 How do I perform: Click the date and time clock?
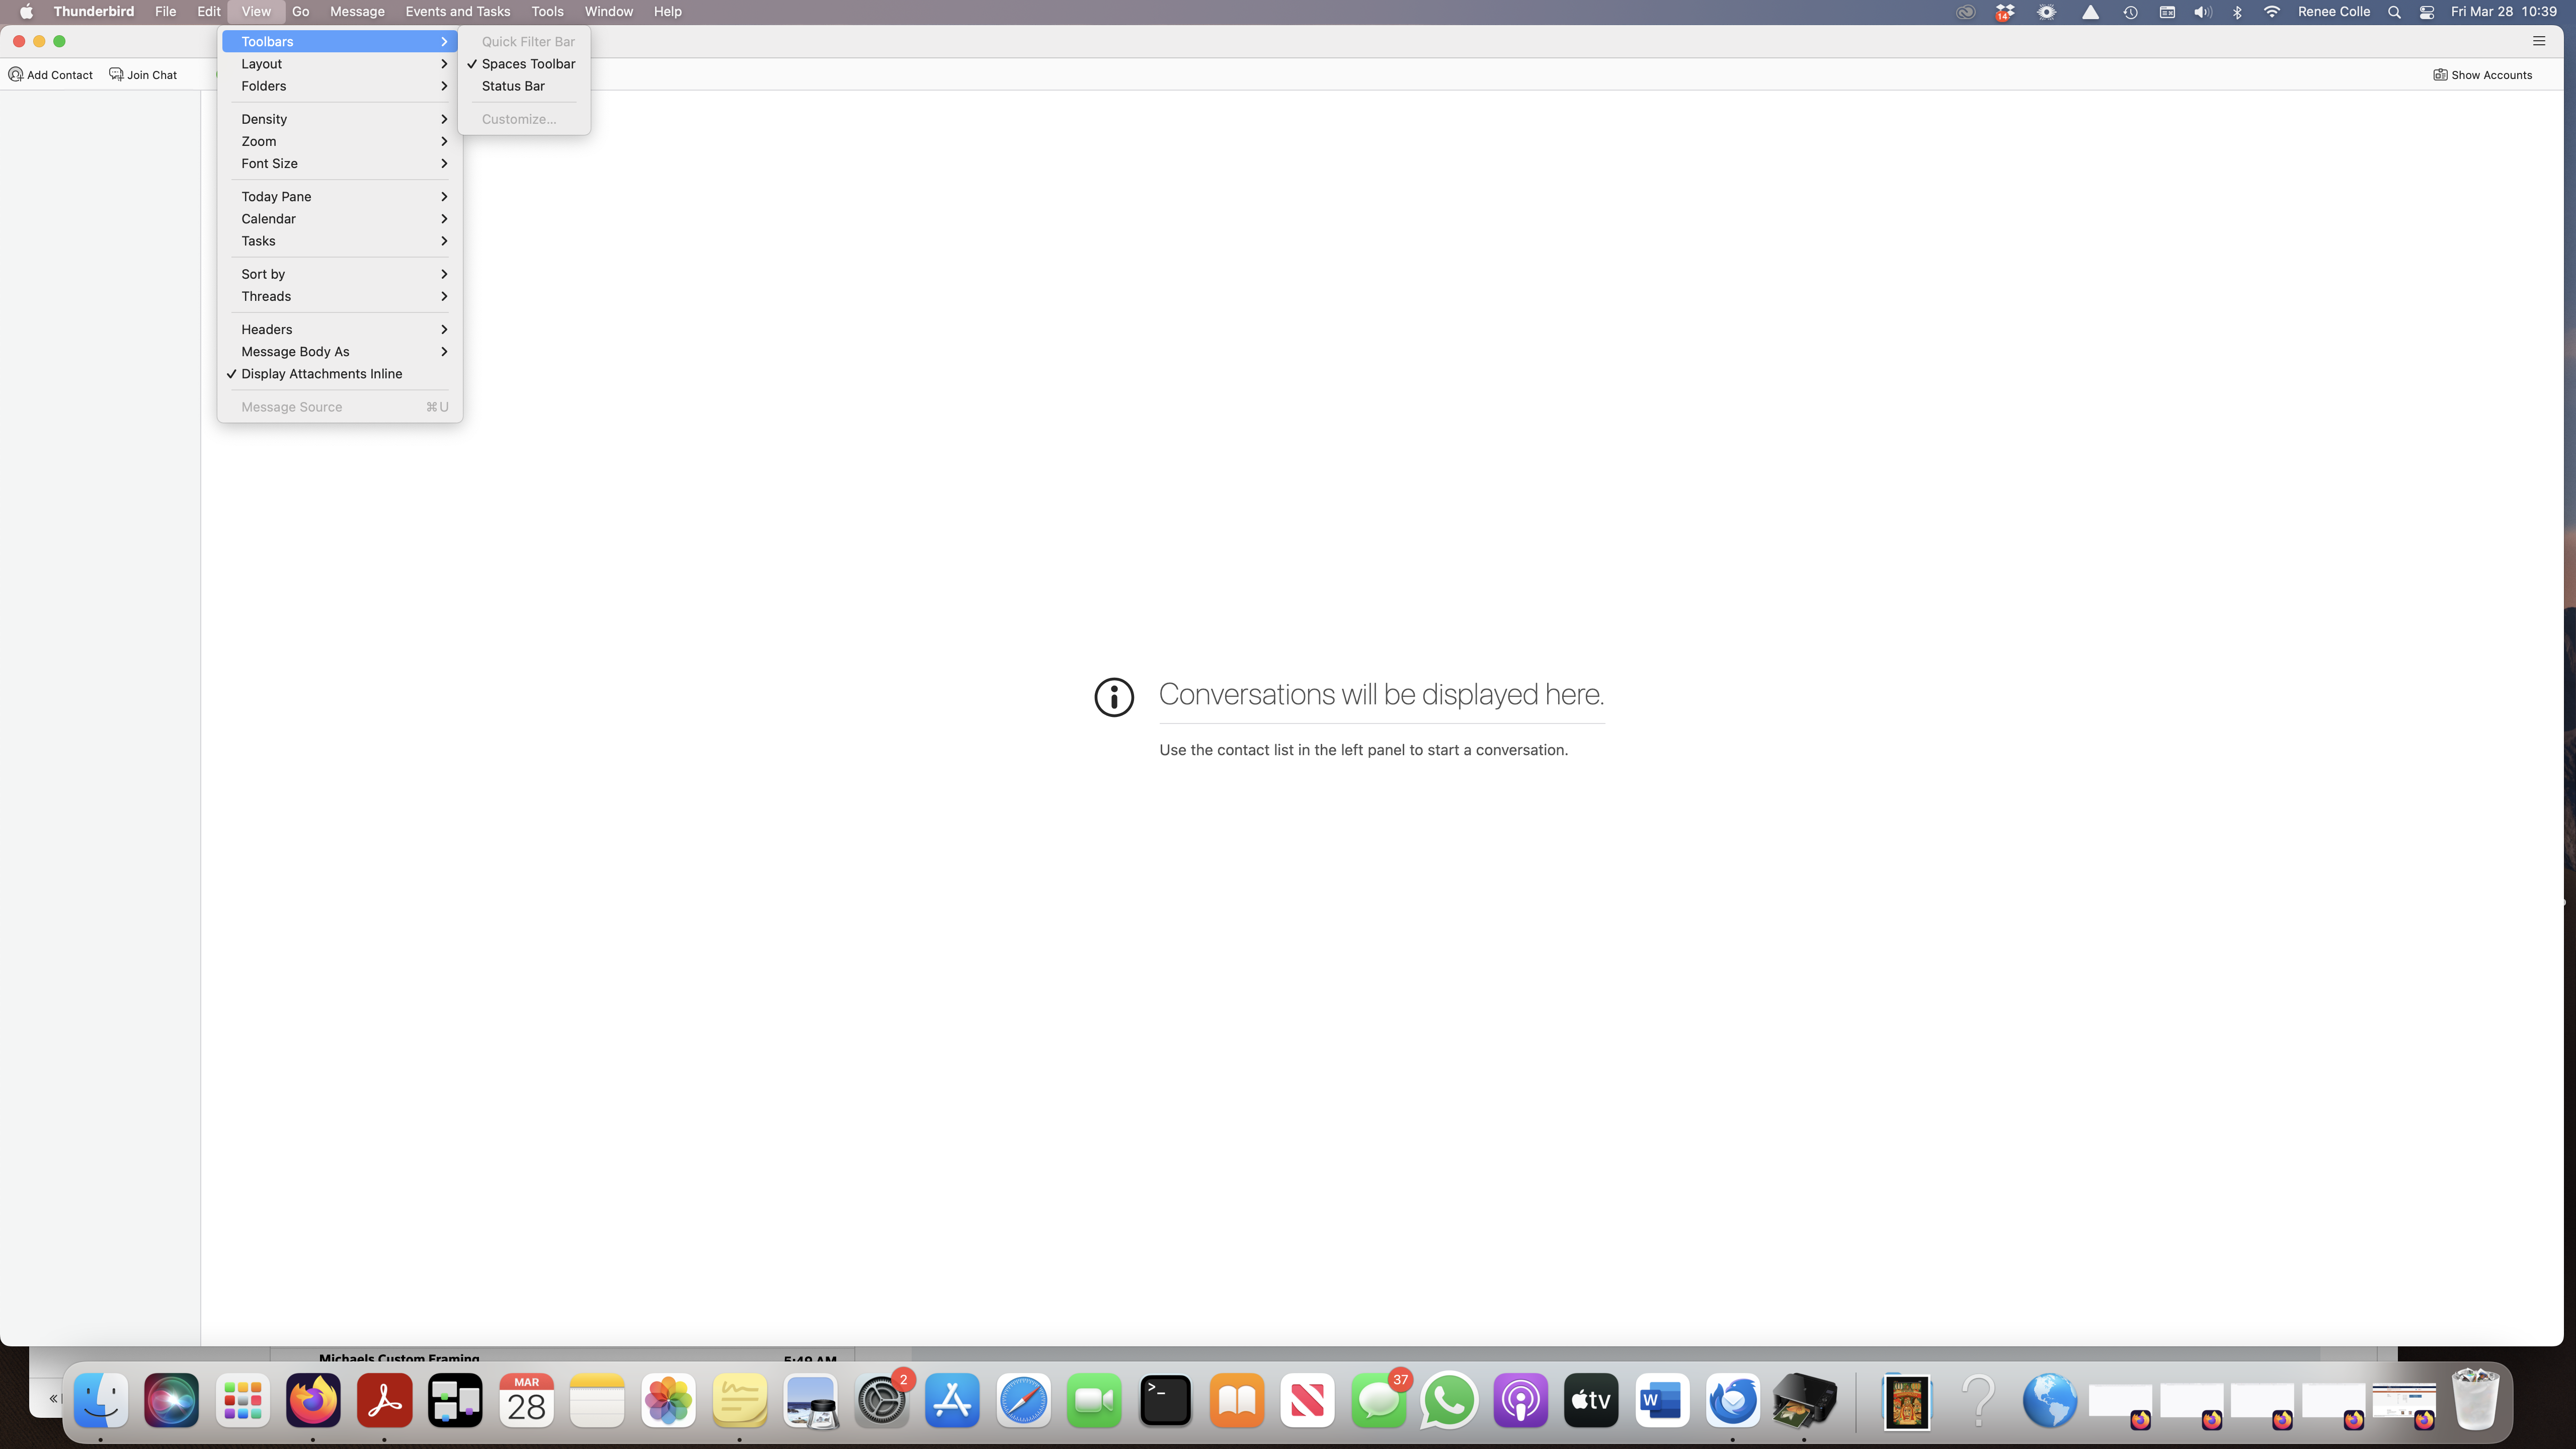point(2503,12)
